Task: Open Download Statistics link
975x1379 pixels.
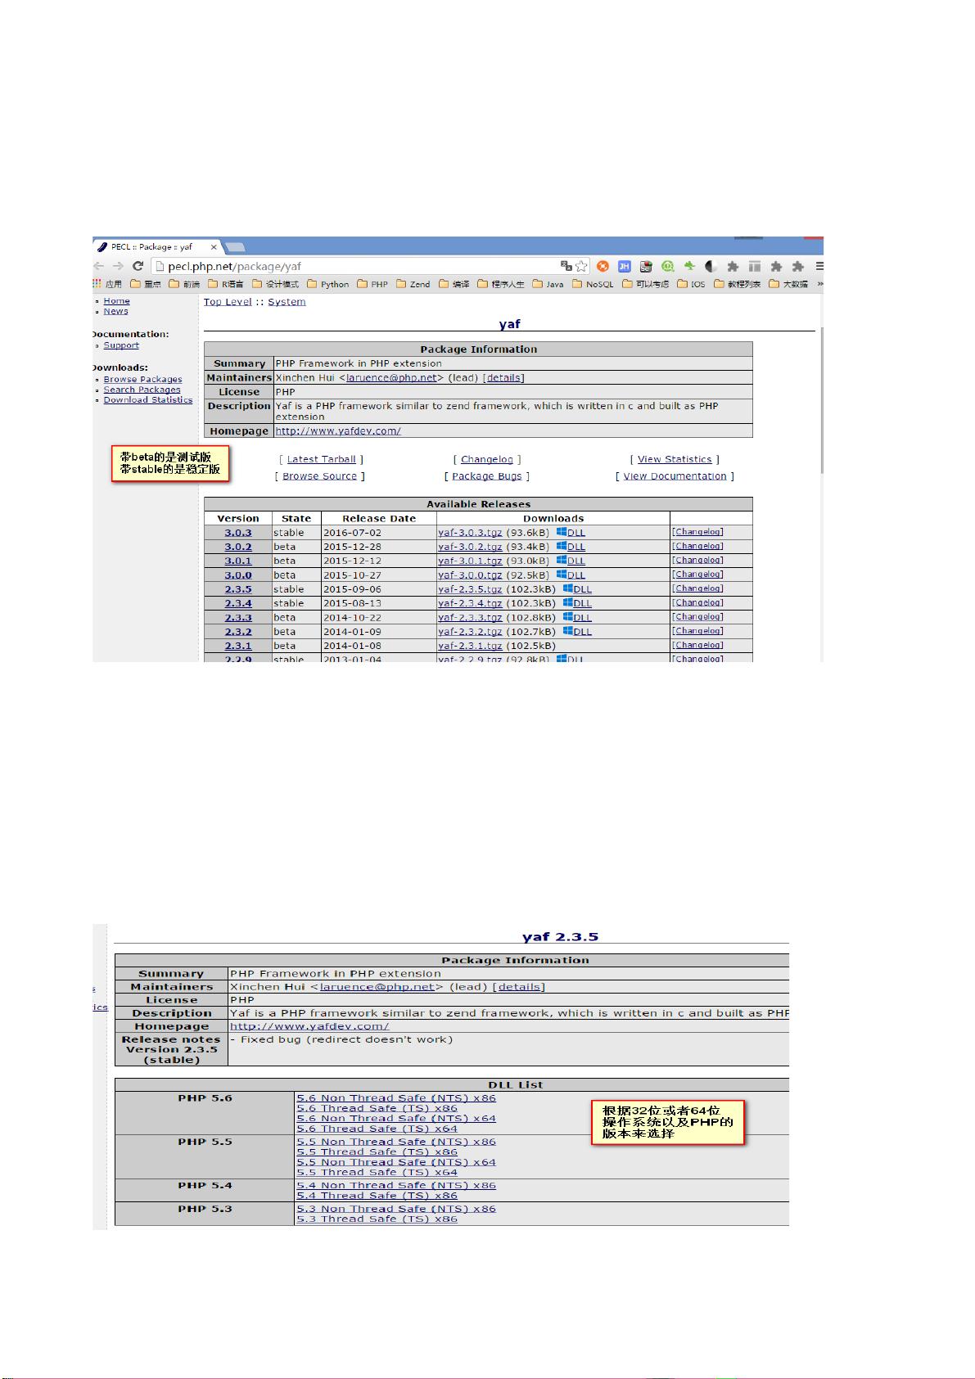Action: pyautogui.click(x=148, y=400)
